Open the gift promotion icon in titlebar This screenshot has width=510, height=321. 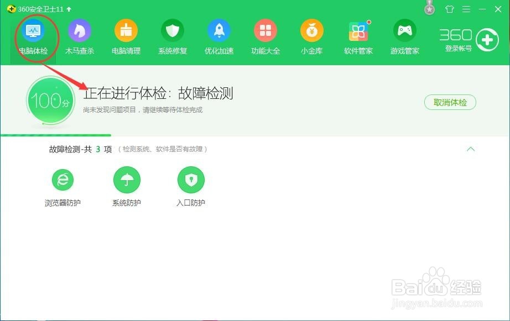pyautogui.click(x=450, y=9)
